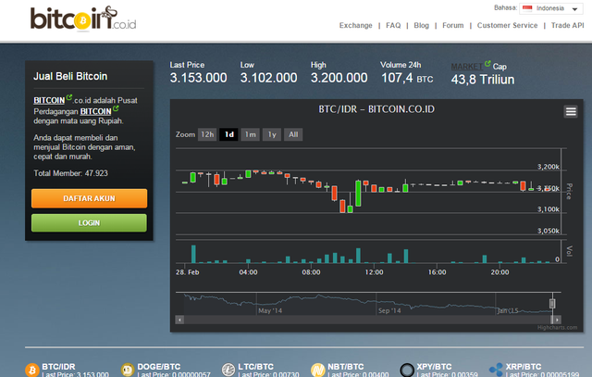Show All chart history zoom
The image size is (592, 377).
point(293,134)
